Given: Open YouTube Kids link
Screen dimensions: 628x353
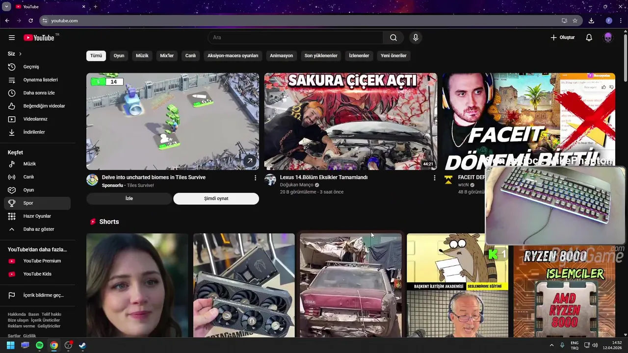Looking at the screenshot, I should point(37,274).
